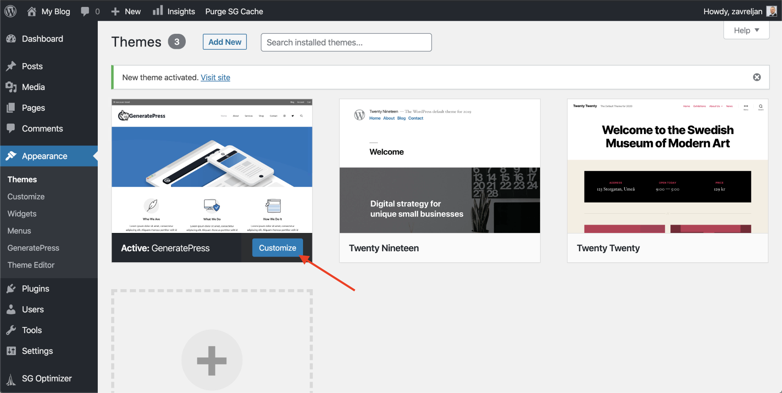The height and width of the screenshot is (393, 782).
Task: Click the Users person icon
Action: (x=11, y=309)
